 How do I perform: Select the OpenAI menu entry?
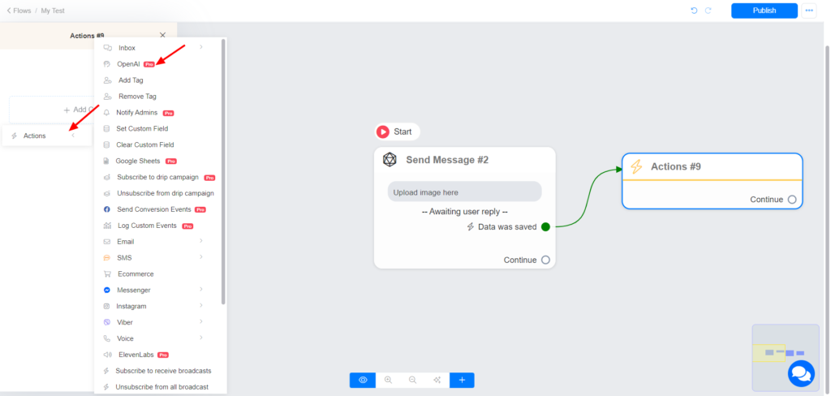[129, 64]
